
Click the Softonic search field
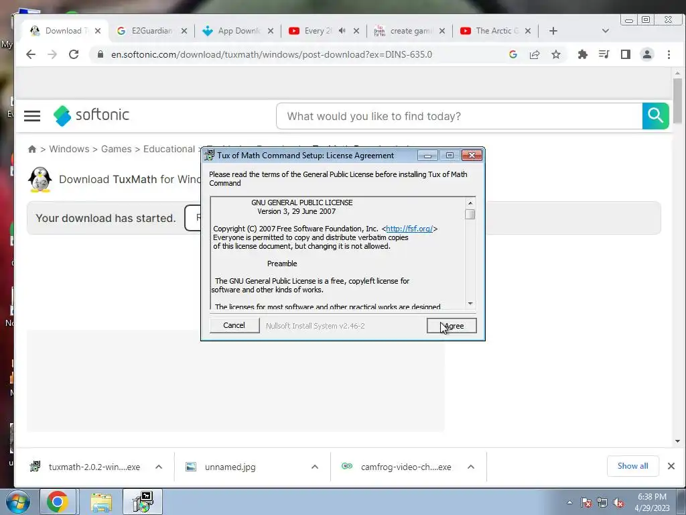coord(460,116)
